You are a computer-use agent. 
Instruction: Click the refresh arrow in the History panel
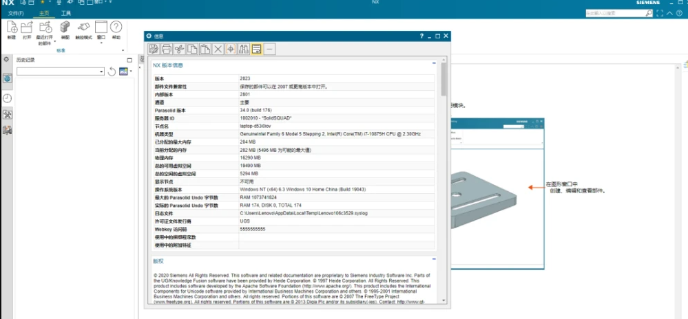[x=112, y=71]
